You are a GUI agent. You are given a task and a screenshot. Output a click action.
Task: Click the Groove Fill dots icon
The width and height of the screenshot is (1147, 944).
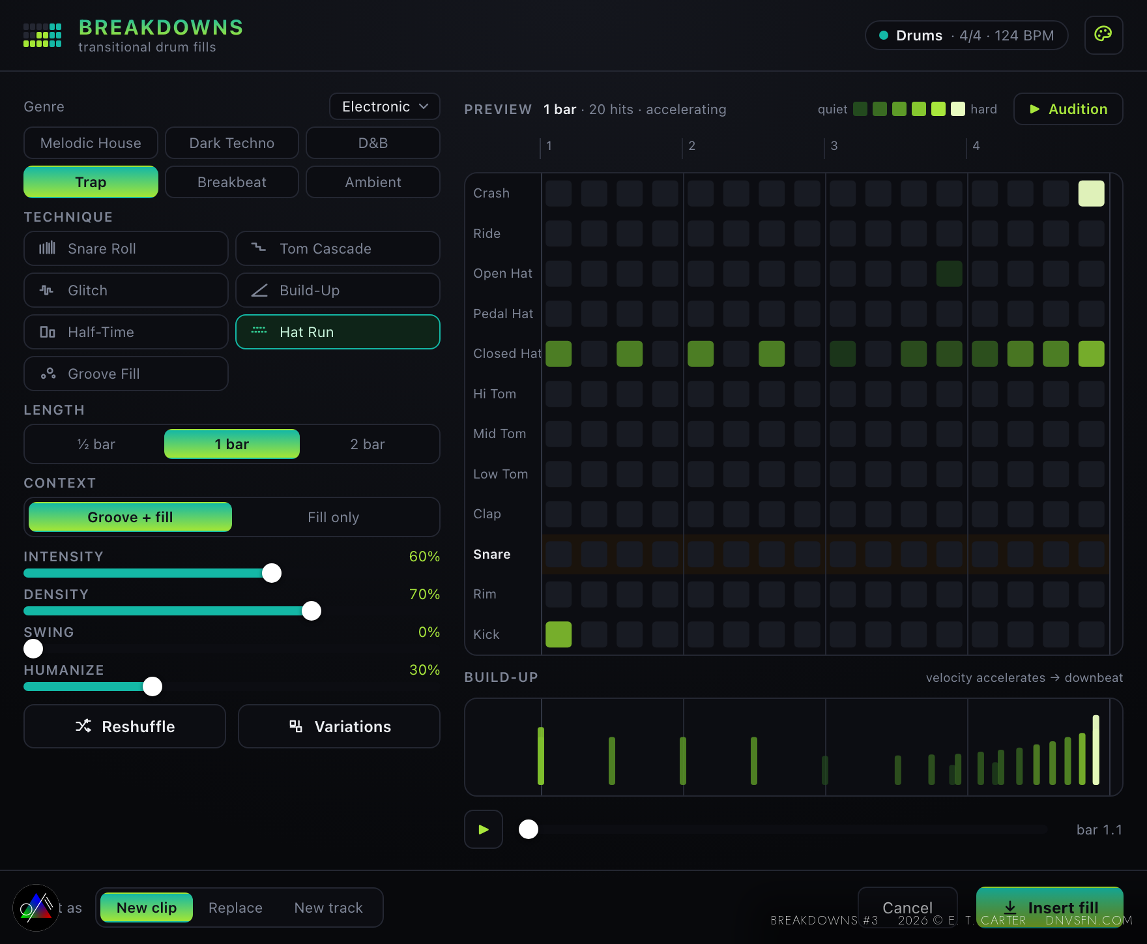(x=48, y=374)
